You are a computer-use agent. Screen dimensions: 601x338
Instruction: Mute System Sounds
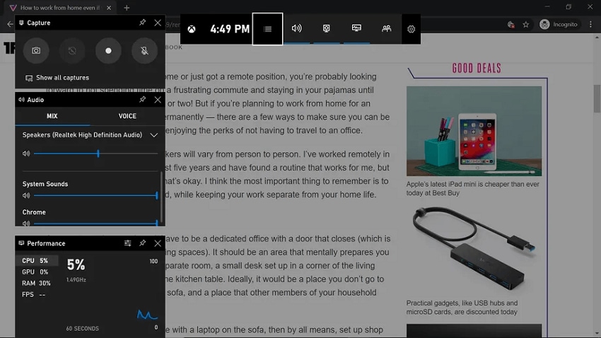pos(26,195)
